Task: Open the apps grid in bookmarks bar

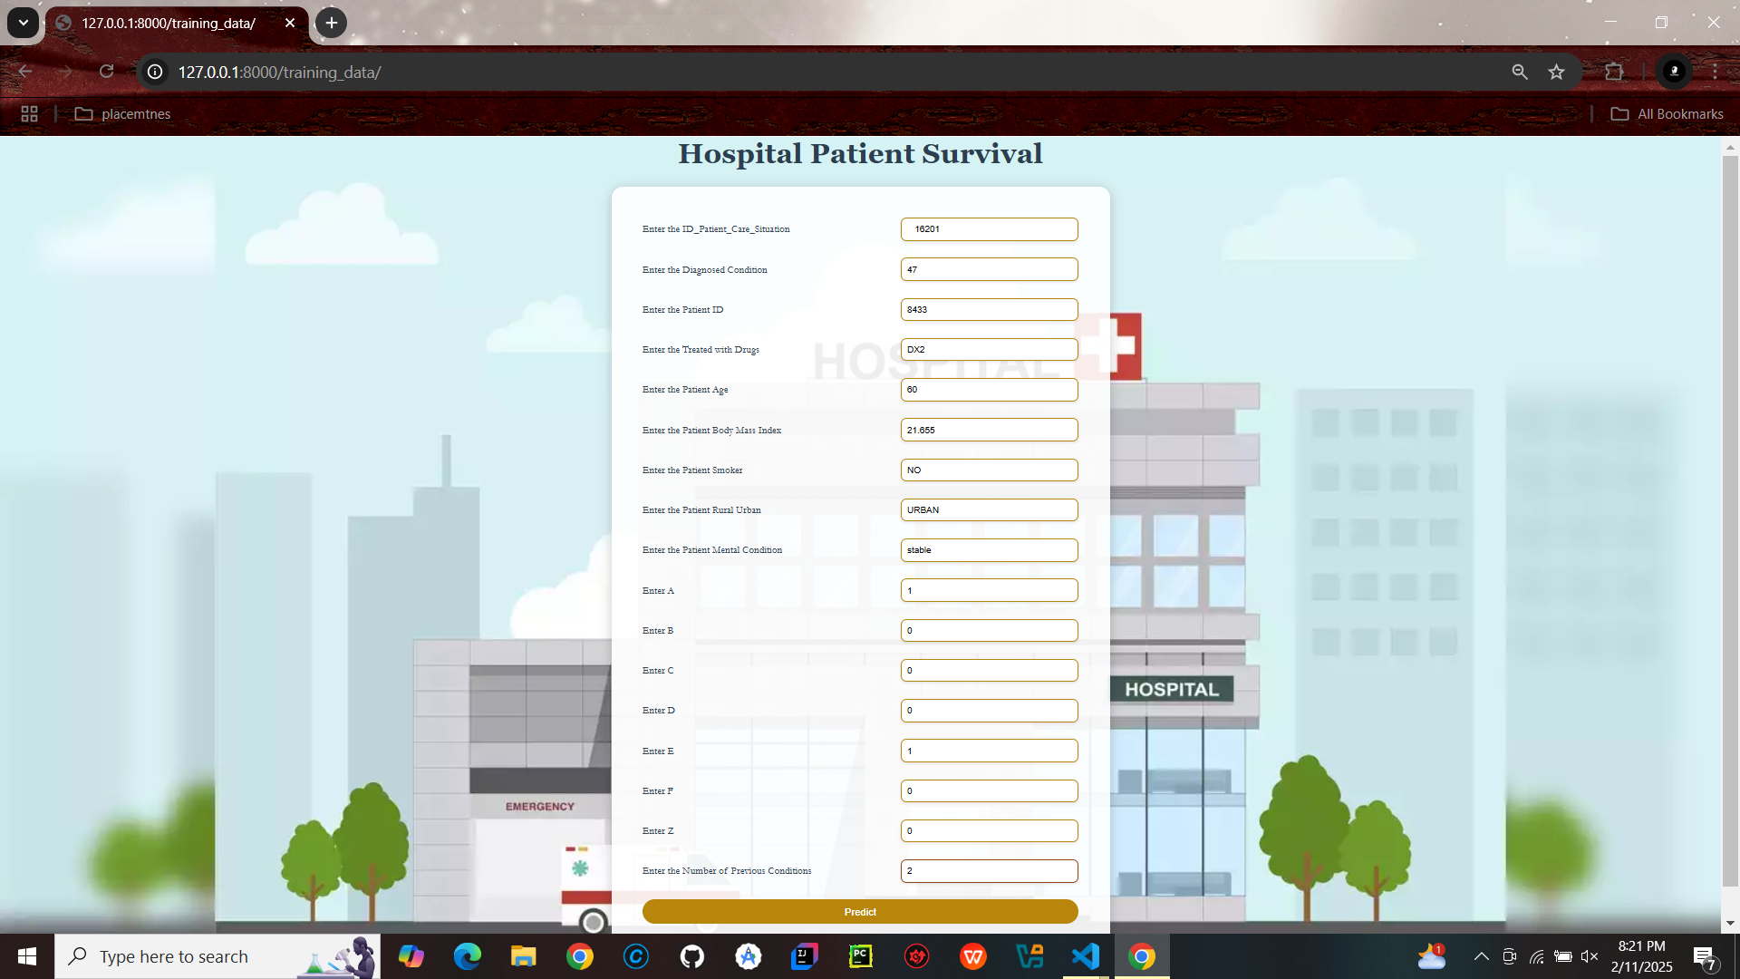Action: (29, 113)
